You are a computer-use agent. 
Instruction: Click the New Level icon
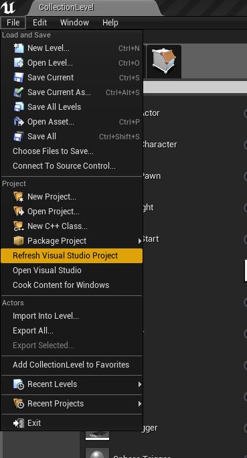(19, 48)
